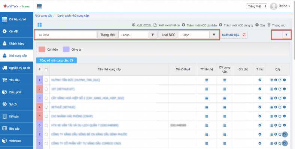
Task: Check the checkbox for row 1 supplier
Action: 46,80
